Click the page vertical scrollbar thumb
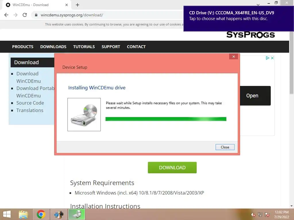294x220 pixels. click(x=292, y=63)
